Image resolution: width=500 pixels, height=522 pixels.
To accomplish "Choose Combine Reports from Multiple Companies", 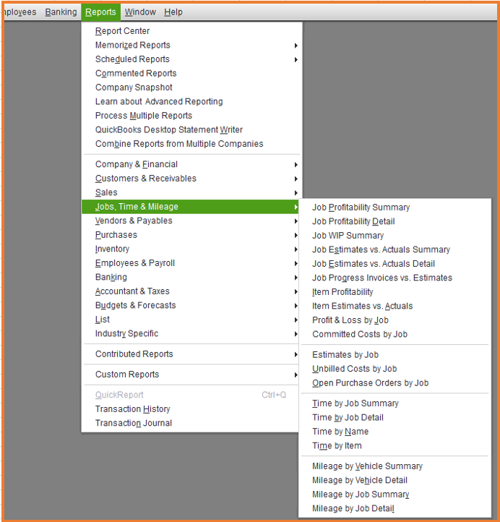I will tap(191, 143).
